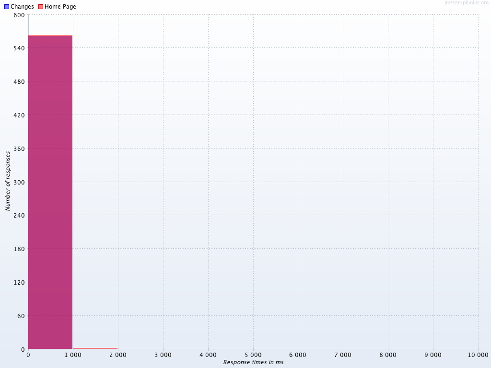Click the 300 y-axis tick label

[19, 182]
